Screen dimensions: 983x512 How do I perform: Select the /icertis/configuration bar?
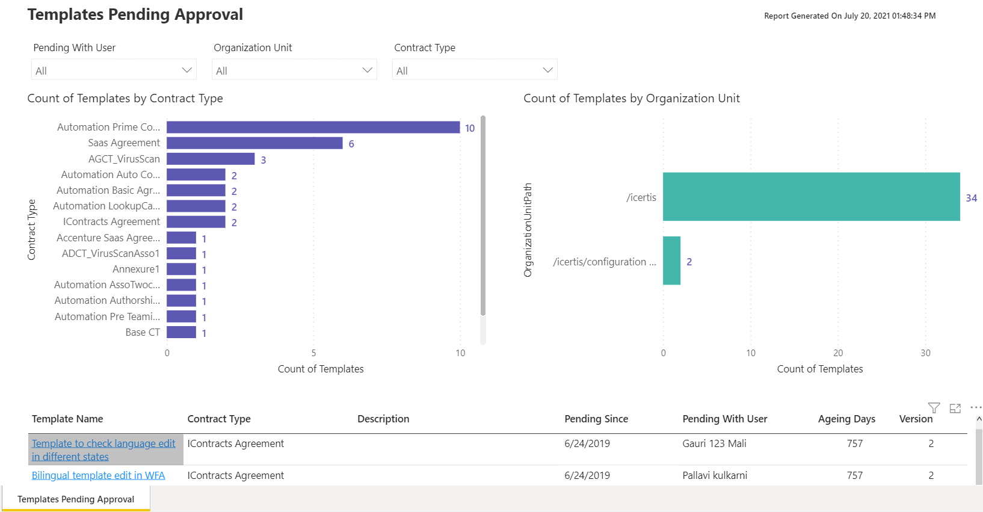tap(671, 261)
